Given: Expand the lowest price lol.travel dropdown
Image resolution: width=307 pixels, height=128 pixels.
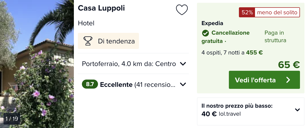Looking at the screenshot, I should point(297,110).
